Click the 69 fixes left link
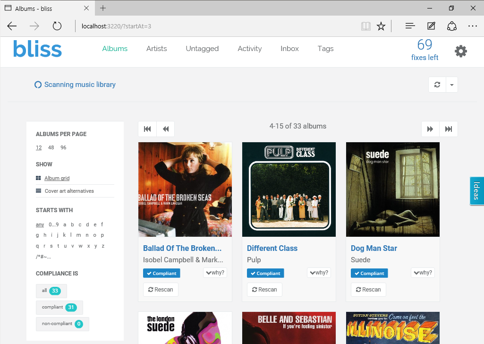The image size is (484, 344). click(425, 50)
